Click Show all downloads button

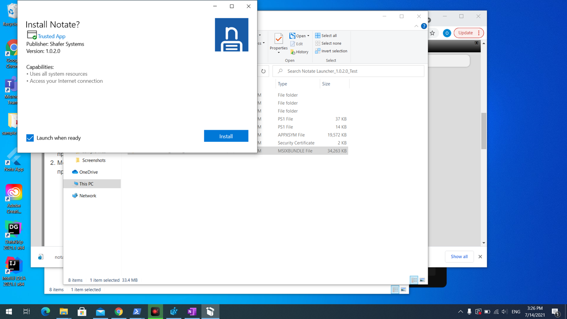tap(459, 257)
